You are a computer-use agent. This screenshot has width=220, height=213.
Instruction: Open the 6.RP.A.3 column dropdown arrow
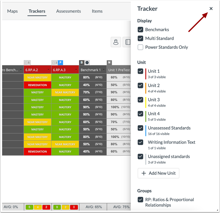coord(76,70)
